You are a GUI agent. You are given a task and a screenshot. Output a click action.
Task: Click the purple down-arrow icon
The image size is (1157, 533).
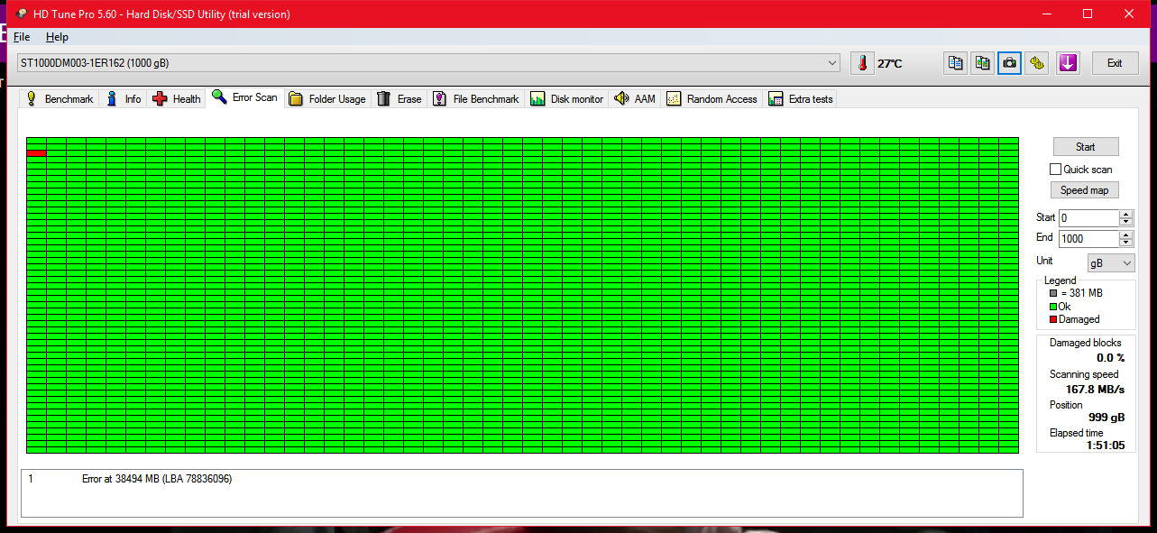1068,63
